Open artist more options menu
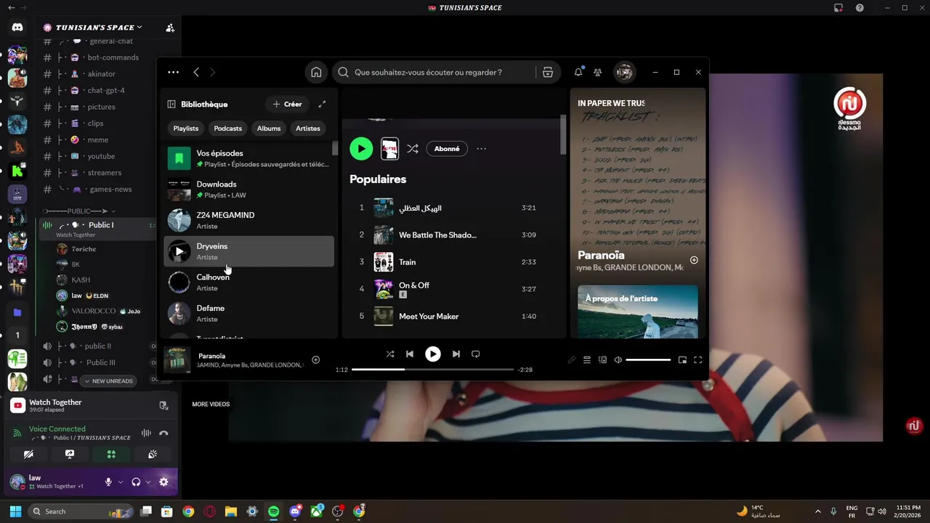This screenshot has width=930, height=523. point(481,149)
